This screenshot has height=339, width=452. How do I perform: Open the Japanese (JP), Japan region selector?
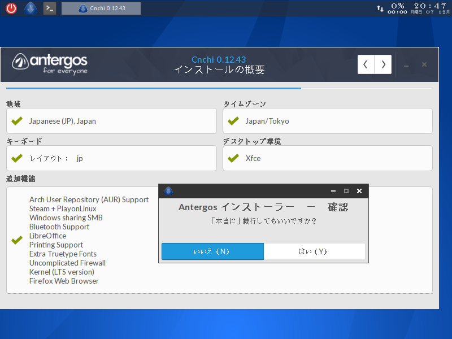point(111,121)
